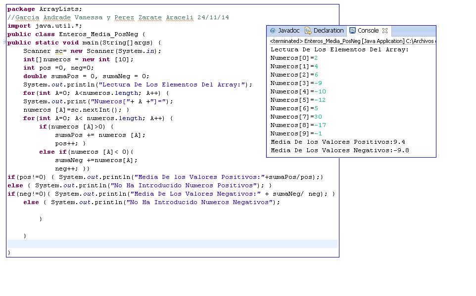Click 'sumaPos += numeros [A];' statement

(x=100, y=135)
